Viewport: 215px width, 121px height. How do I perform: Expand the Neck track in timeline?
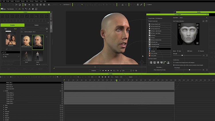tap(4, 105)
